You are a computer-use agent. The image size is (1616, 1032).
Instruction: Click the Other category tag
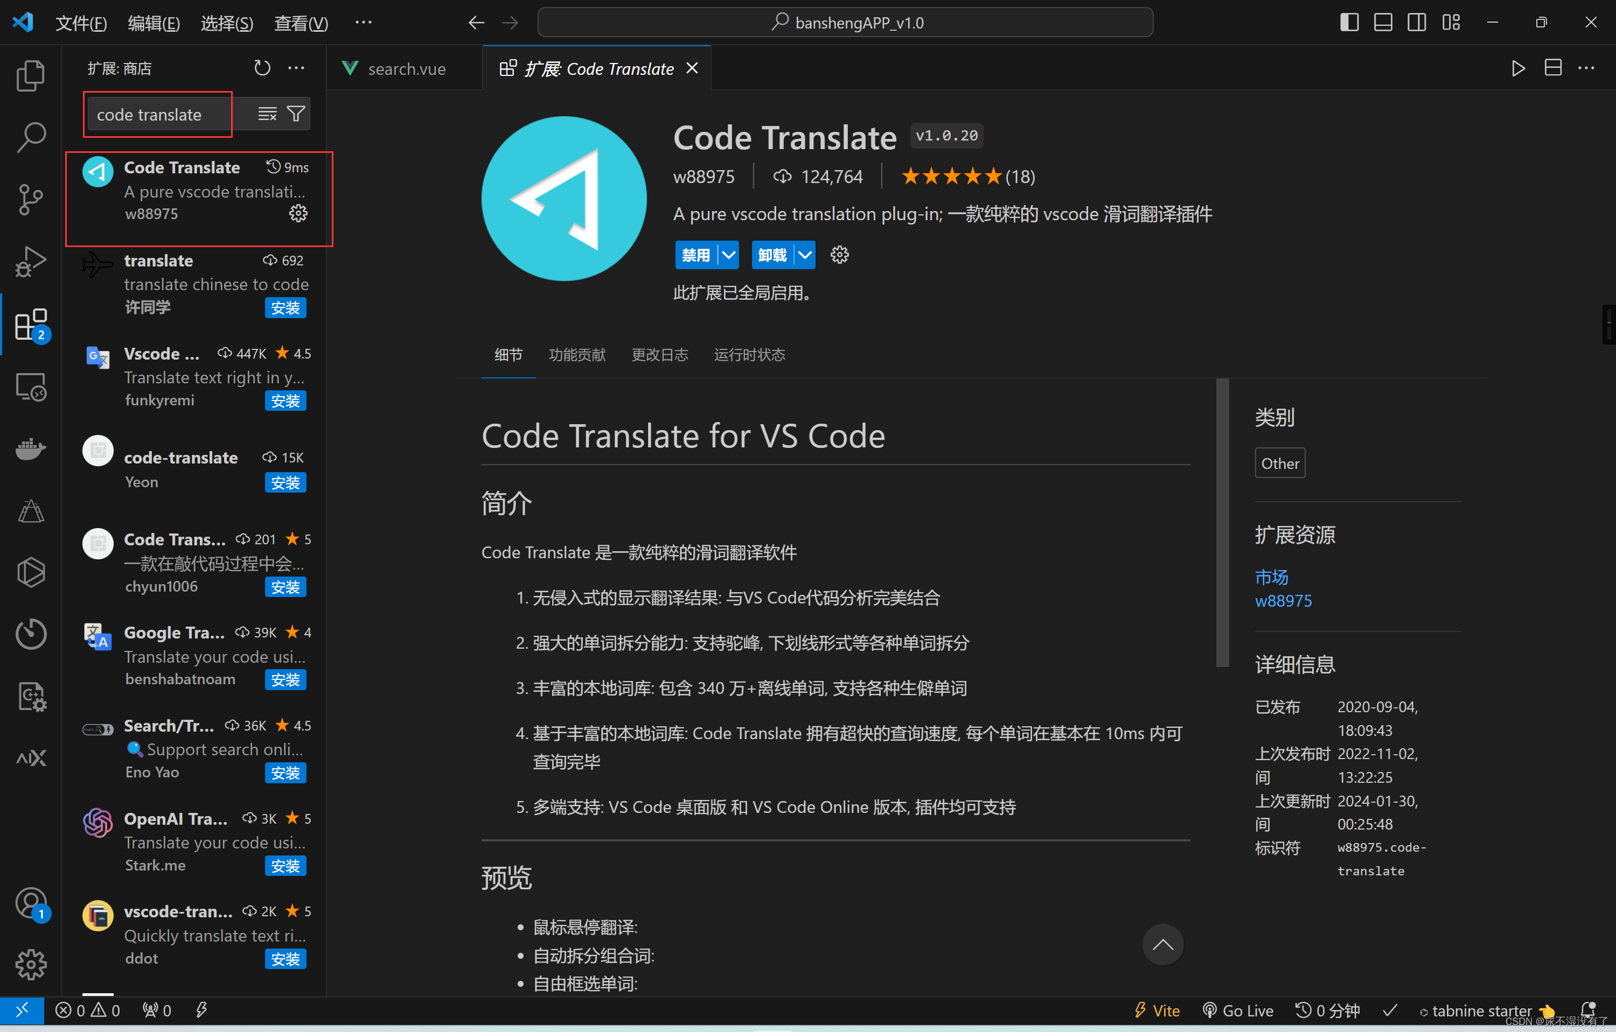click(1280, 464)
